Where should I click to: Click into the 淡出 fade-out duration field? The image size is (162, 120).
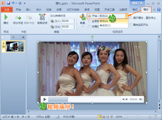pyautogui.click(x=67, y=27)
